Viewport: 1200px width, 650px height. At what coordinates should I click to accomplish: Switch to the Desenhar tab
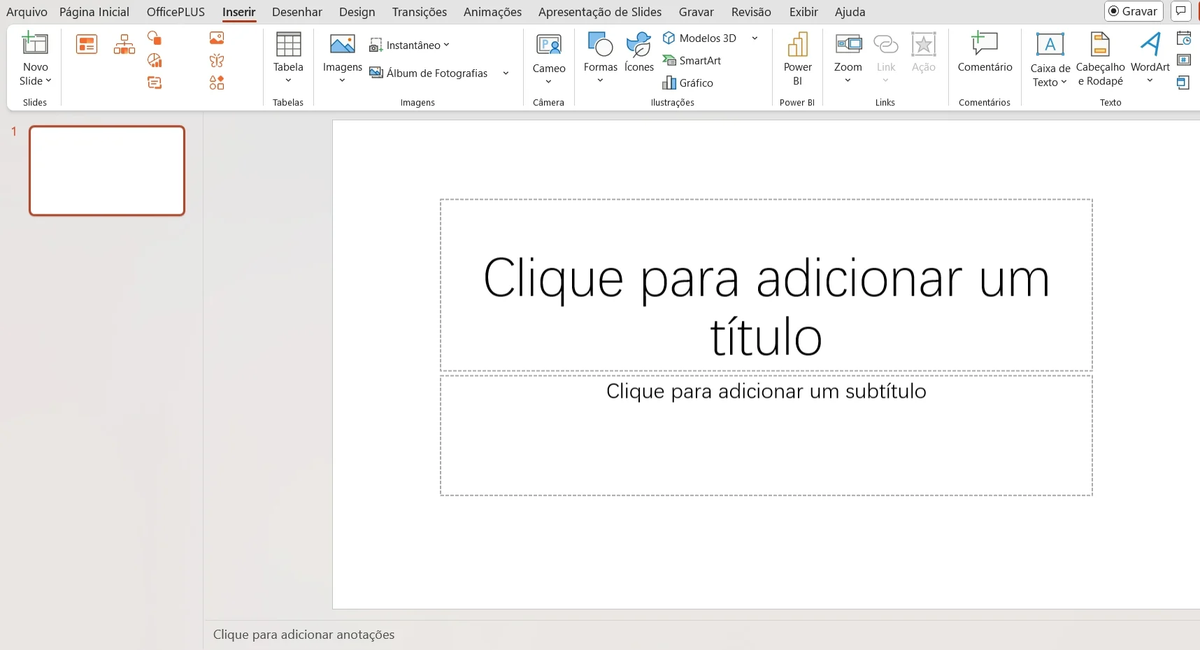(x=297, y=12)
